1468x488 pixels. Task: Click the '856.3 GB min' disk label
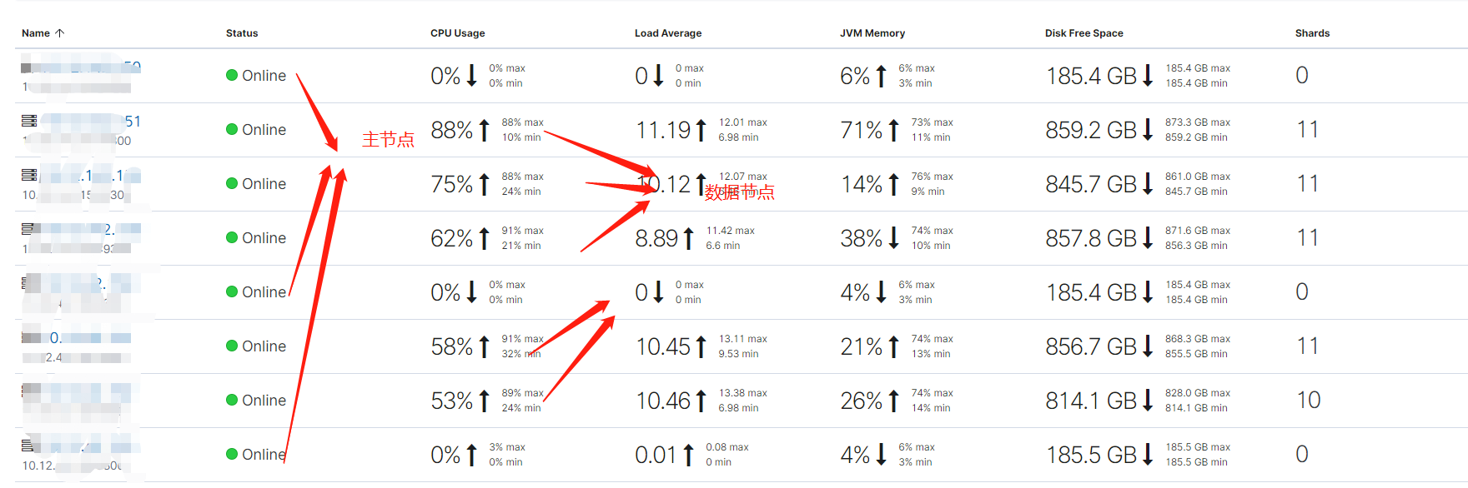coord(1196,246)
